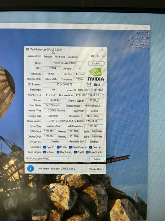Screen dimensions: 165x221
Task: Click the Memory Type value GDDR5 (Micron)
Action: 56,110
